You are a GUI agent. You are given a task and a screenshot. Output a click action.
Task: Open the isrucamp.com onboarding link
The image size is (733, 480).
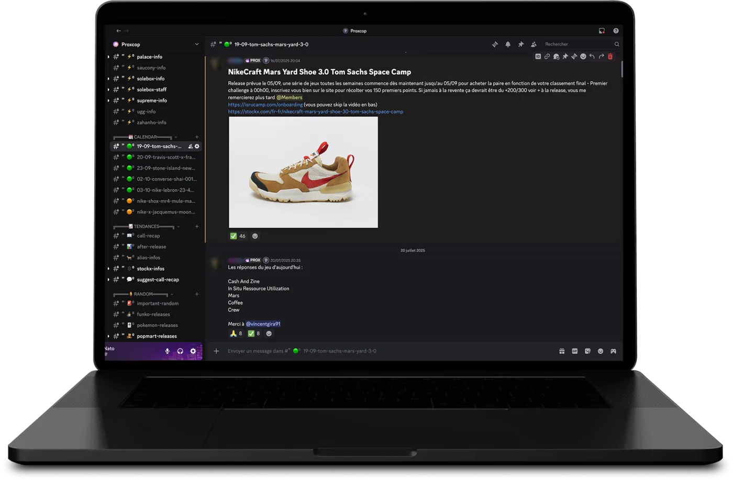click(265, 105)
